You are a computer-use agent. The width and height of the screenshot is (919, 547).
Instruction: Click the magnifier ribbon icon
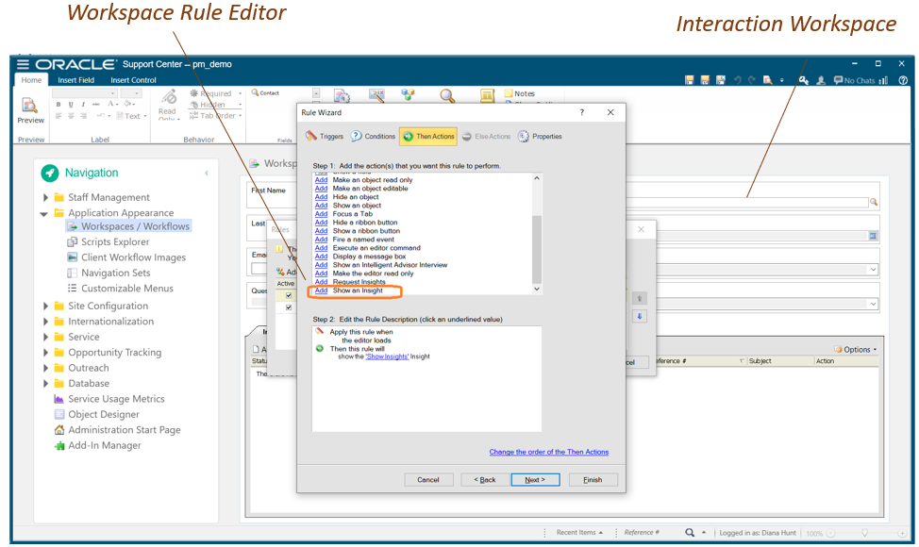click(x=448, y=95)
